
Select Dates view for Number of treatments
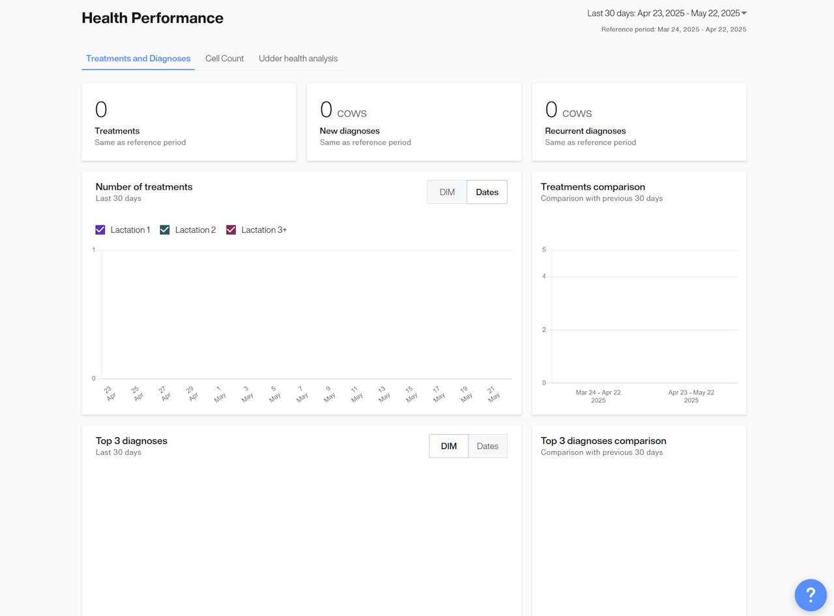[x=487, y=192]
